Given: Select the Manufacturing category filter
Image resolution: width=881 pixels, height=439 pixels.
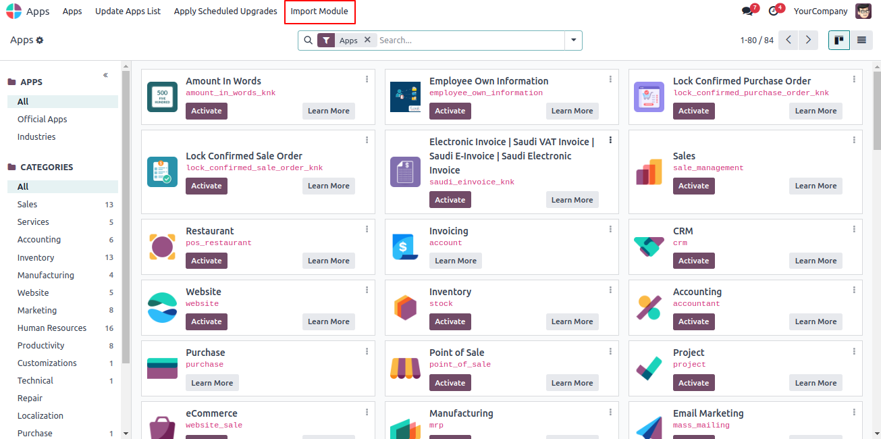Looking at the screenshot, I should tap(63, 276).
